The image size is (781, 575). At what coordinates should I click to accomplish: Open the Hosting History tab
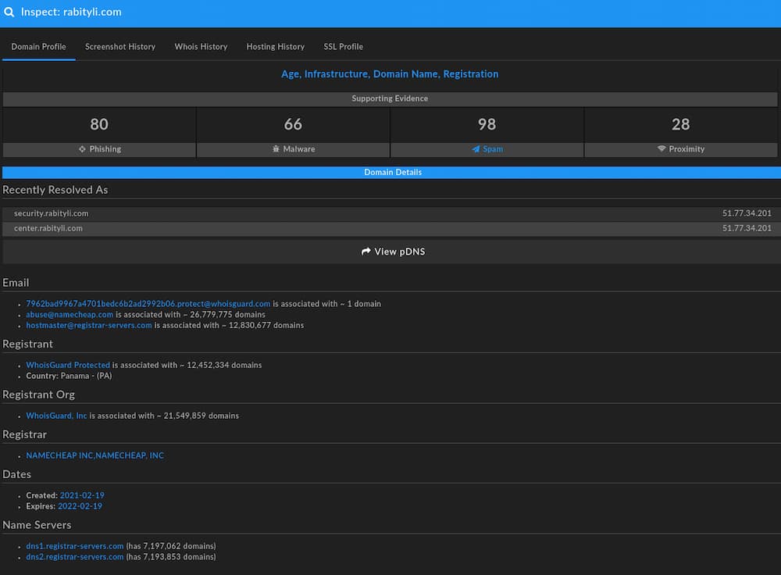click(x=276, y=47)
